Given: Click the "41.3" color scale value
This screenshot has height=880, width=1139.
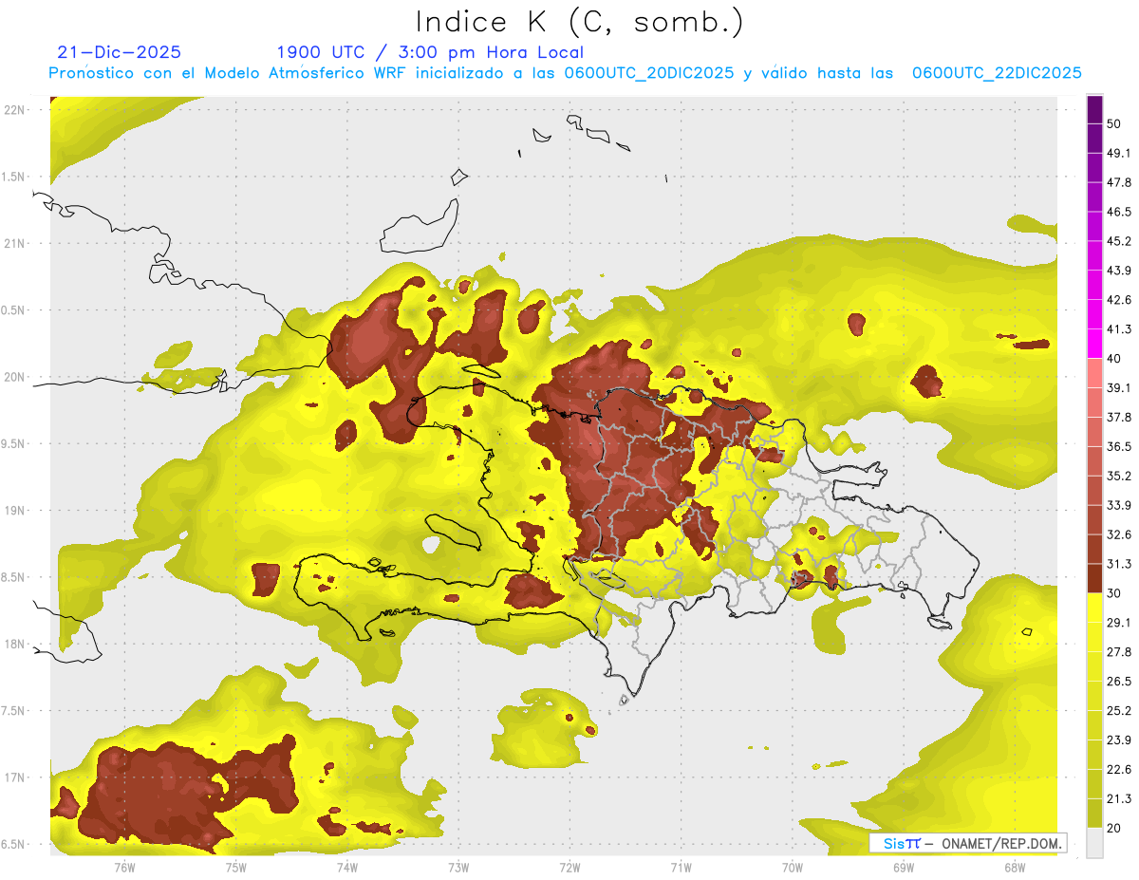Looking at the screenshot, I should pos(1119,329).
